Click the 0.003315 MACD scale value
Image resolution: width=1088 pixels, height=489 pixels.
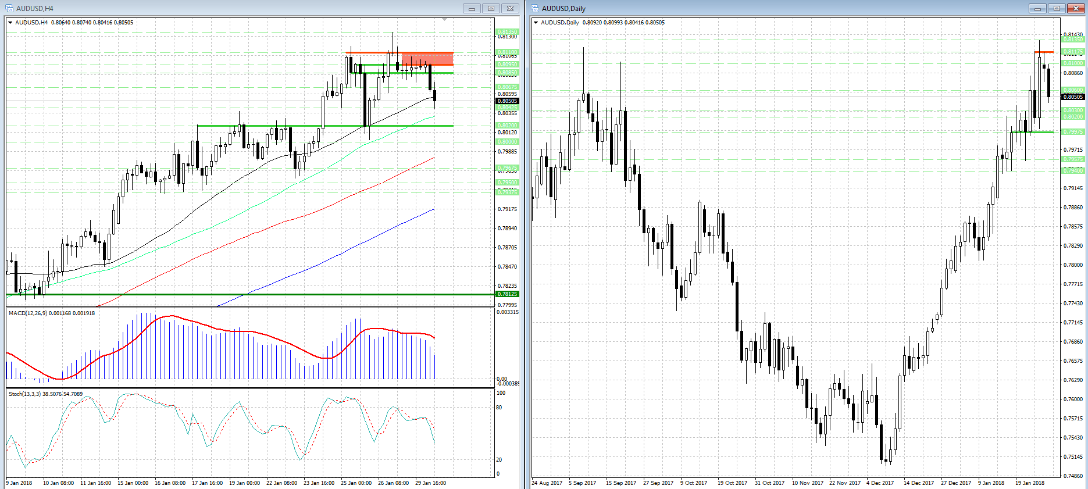(507, 312)
